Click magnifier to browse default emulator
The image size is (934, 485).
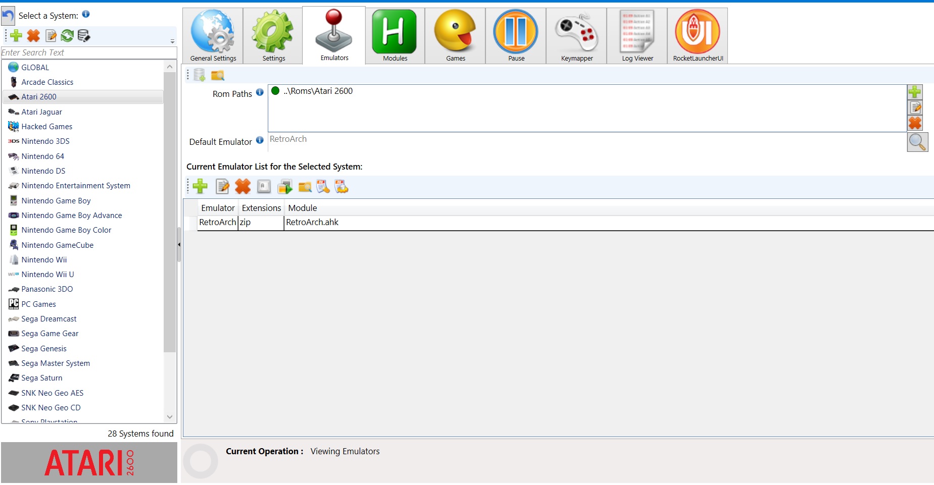pos(917,142)
